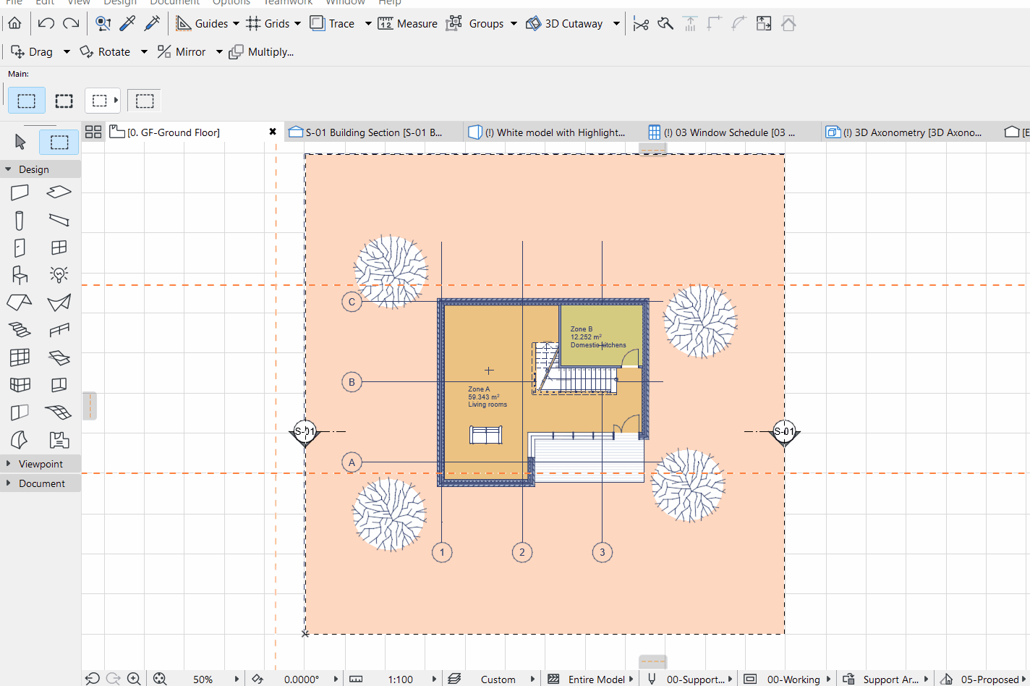The width and height of the screenshot is (1030, 686).
Task: Switch to the S-01 Building Section tab
Action: 373,132
